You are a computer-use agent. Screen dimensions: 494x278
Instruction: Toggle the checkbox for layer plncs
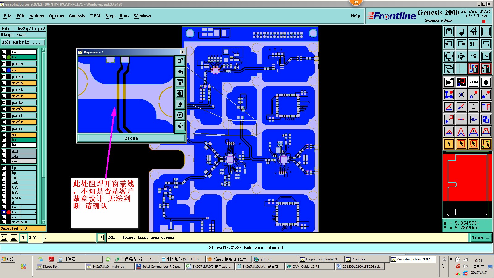[4, 64]
